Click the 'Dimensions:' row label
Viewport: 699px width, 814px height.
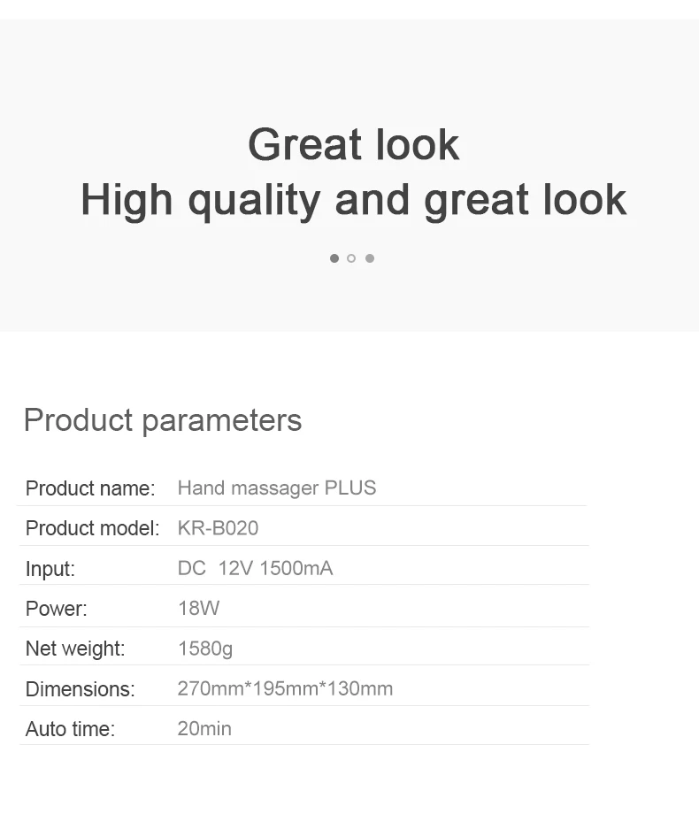pyautogui.click(x=81, y=689)
